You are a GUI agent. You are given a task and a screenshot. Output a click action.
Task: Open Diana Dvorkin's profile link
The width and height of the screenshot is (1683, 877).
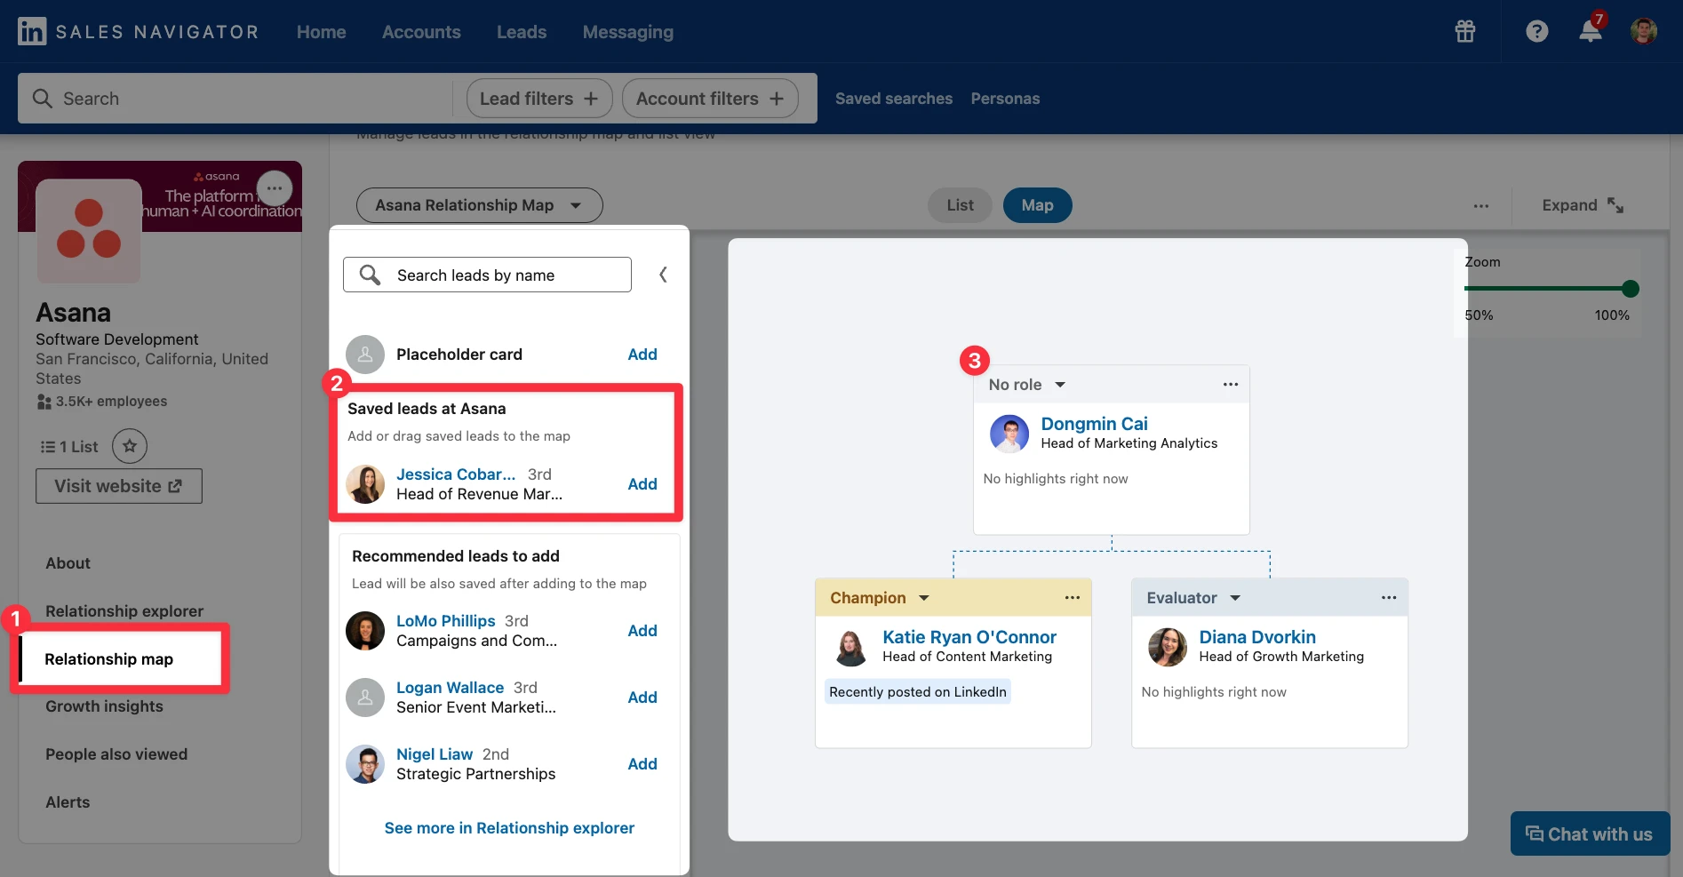[x=1257, y=637]
